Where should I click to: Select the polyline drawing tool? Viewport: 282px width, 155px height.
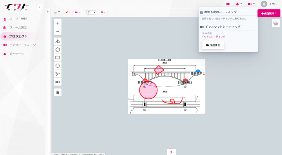click(x=58, y=41)
